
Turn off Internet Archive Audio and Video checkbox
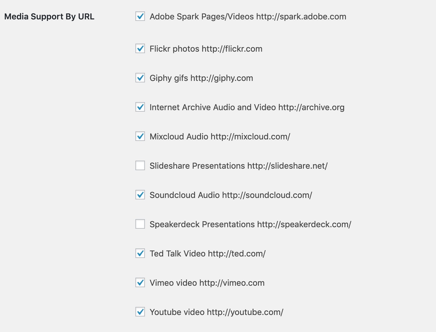point(140,107)
